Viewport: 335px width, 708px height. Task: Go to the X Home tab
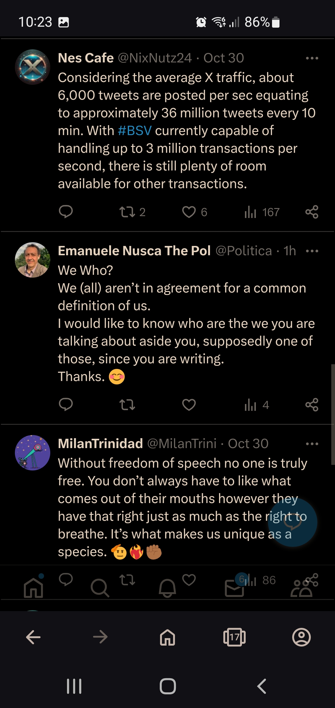tap(33, 588)
